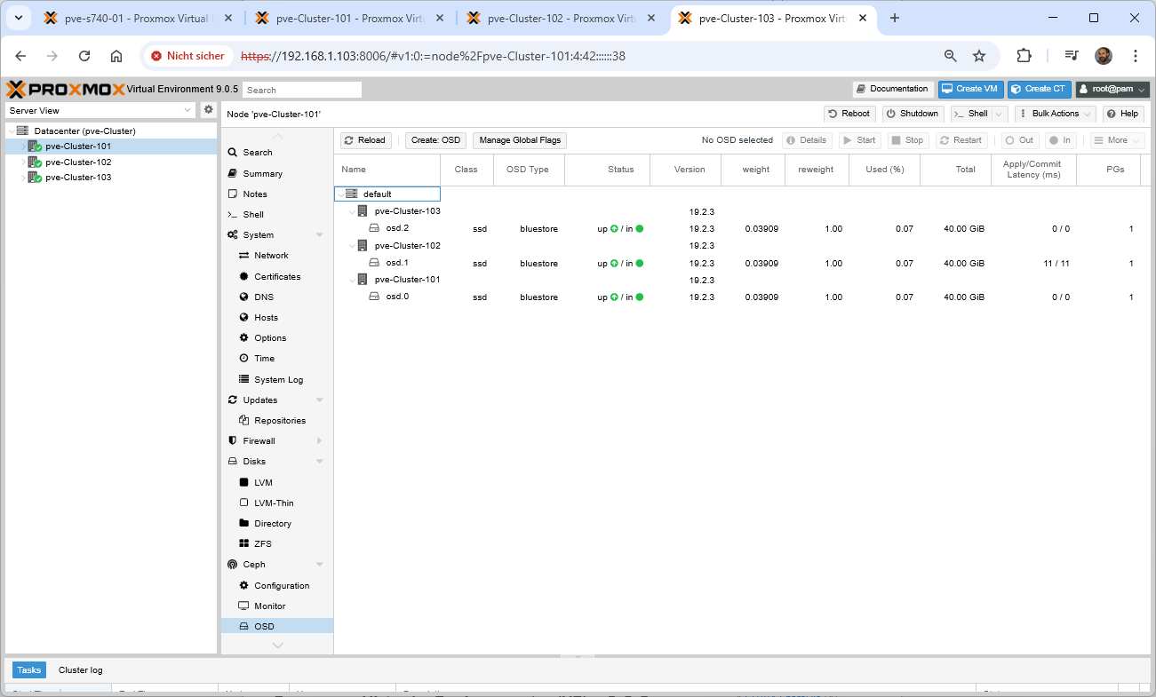1156x697 pixels.
Task: Bookmark this page with the star icon
Action: click(x=979, y=56)
